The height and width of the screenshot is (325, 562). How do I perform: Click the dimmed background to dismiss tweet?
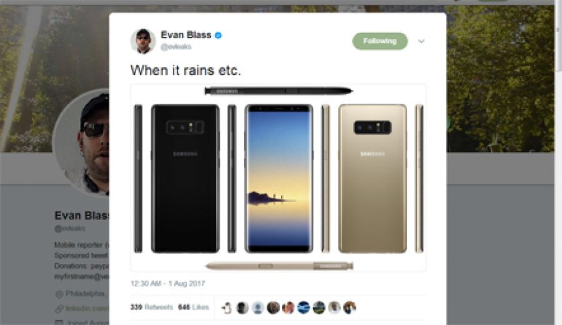(502, 233)
